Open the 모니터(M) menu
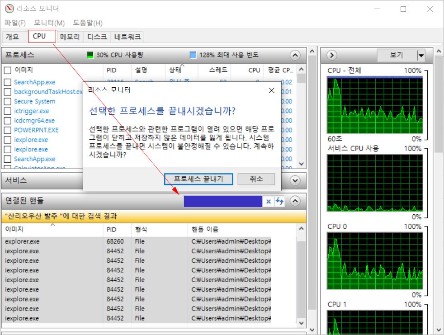The width and height of the screenshot is (444, 335). coord(51,23)
